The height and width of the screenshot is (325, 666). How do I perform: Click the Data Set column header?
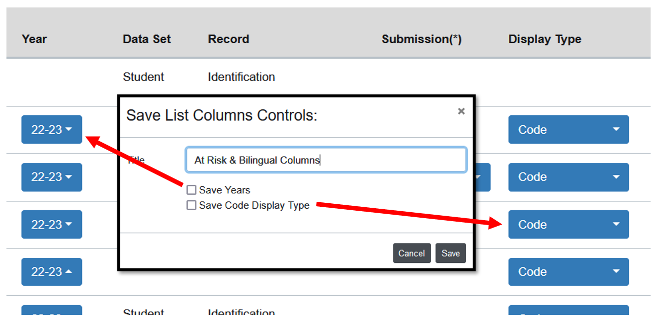tap(147, 39)
